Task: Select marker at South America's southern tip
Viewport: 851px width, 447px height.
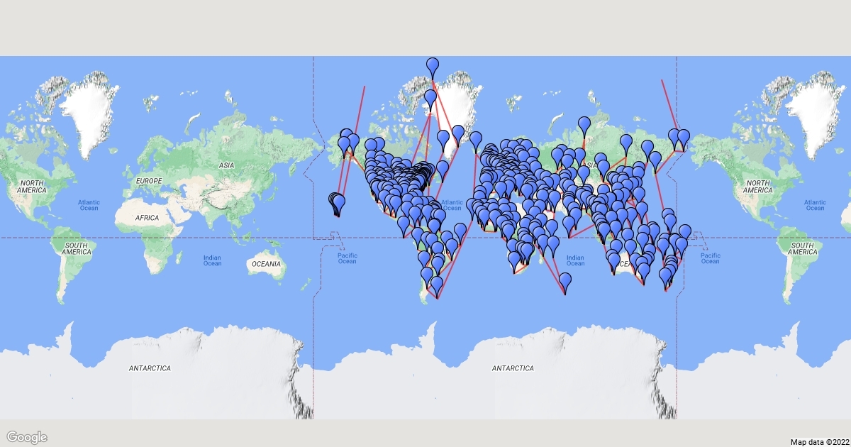Action: 437,285
